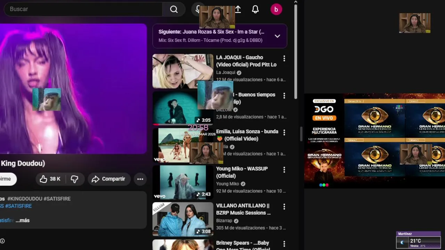
Task: Click the upload/create icon
Action: coord(238,9)
